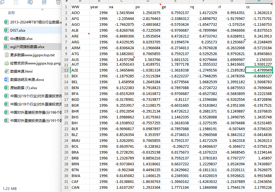Click the cell with value 1.4318661
275x192 pixels.
click(148, 164)
